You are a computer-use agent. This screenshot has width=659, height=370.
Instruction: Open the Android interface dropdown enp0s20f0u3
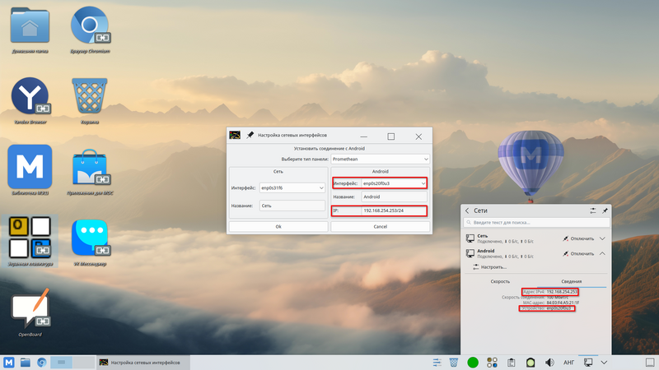click(x=380, y=183)
